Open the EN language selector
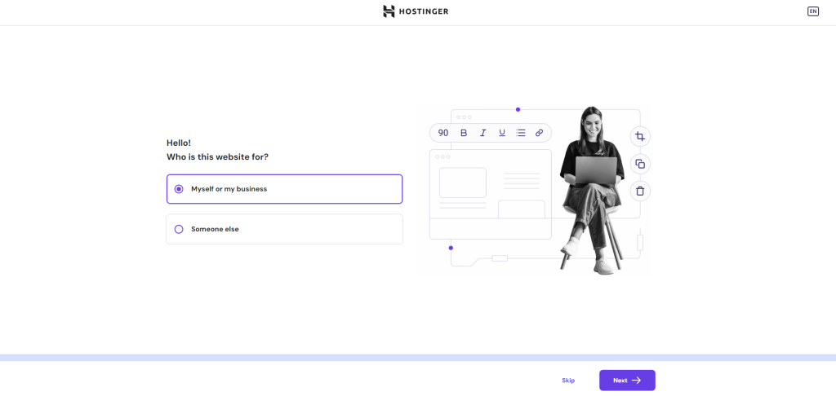 [x=812, y=11]
